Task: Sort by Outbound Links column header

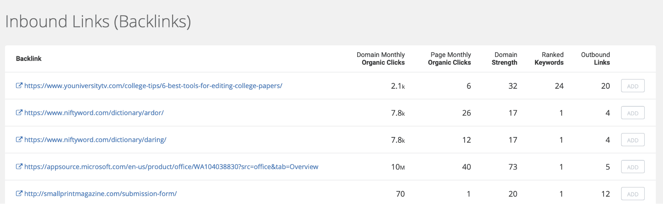Action: coord(596,59)
